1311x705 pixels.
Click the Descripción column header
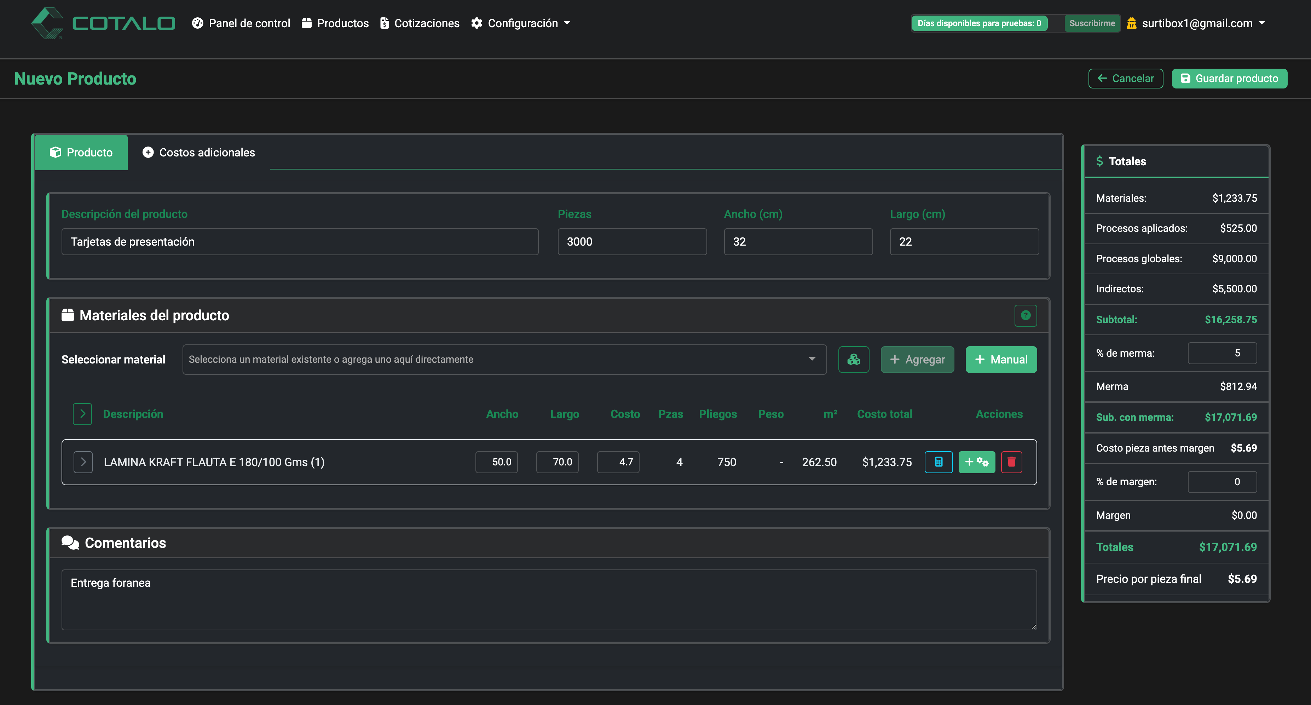pyautogui.click(x=133, y=414)
